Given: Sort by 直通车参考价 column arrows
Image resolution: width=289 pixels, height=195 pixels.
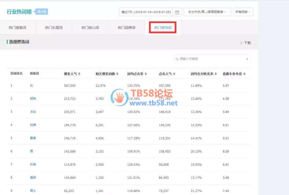Looking at the screenshot, I should tap(244, 74).
